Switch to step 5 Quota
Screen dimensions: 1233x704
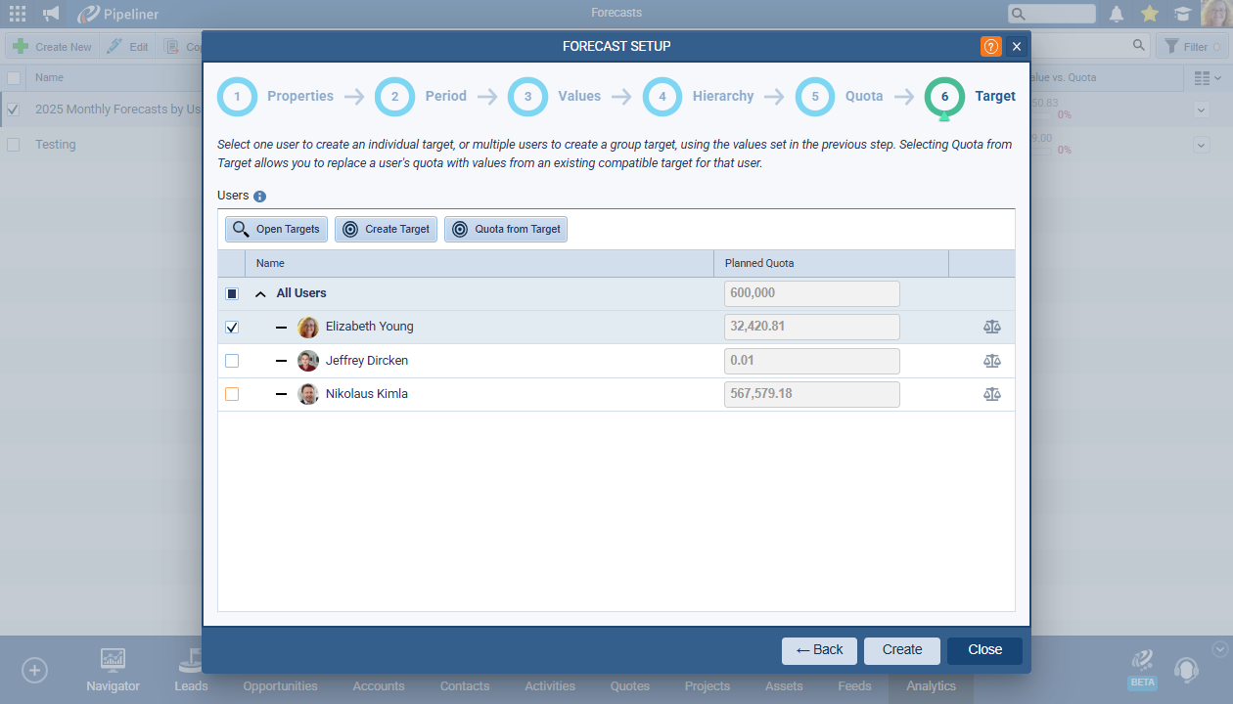815,97
